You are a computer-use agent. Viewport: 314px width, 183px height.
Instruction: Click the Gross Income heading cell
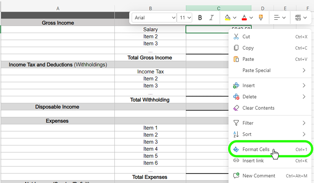(x=58, y=23)
